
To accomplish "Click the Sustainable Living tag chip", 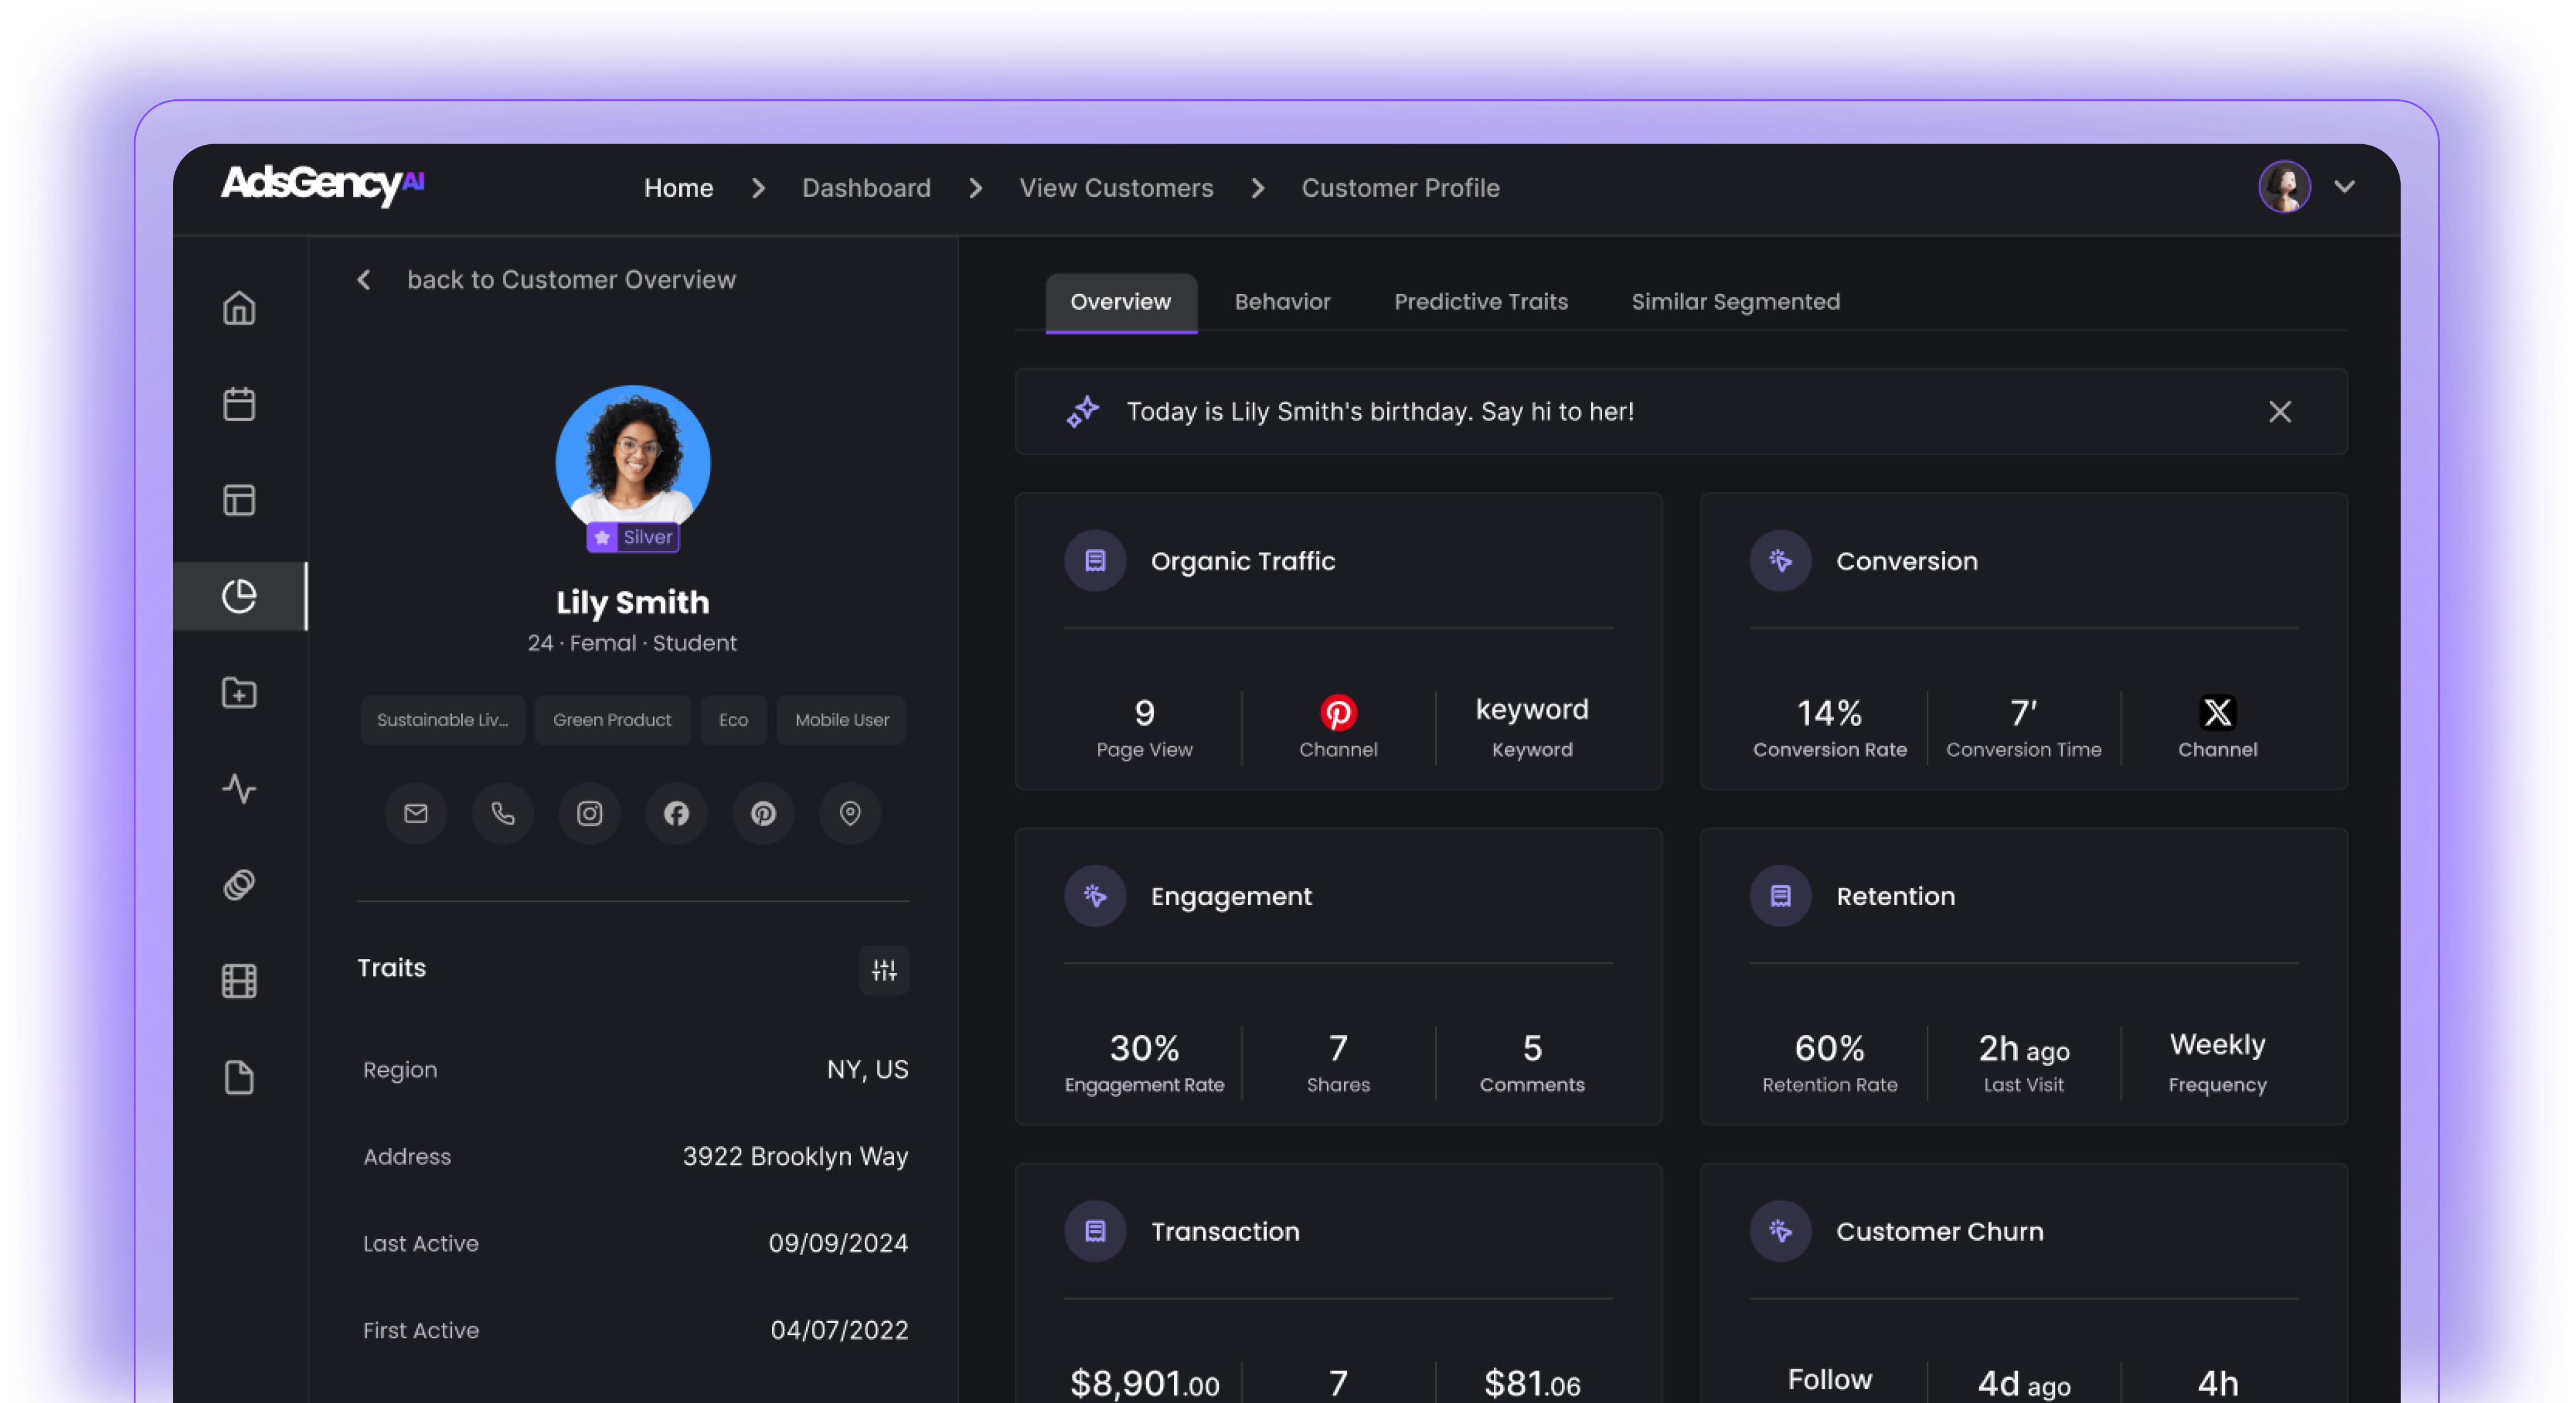I will (442, 721).
